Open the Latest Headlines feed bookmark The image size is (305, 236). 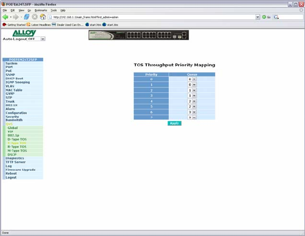tap(39, 24)
